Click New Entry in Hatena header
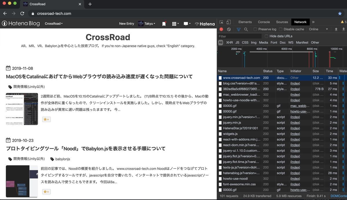This screenshot has height=200, width=347. point(127,24)
